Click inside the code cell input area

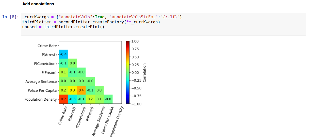164,24
